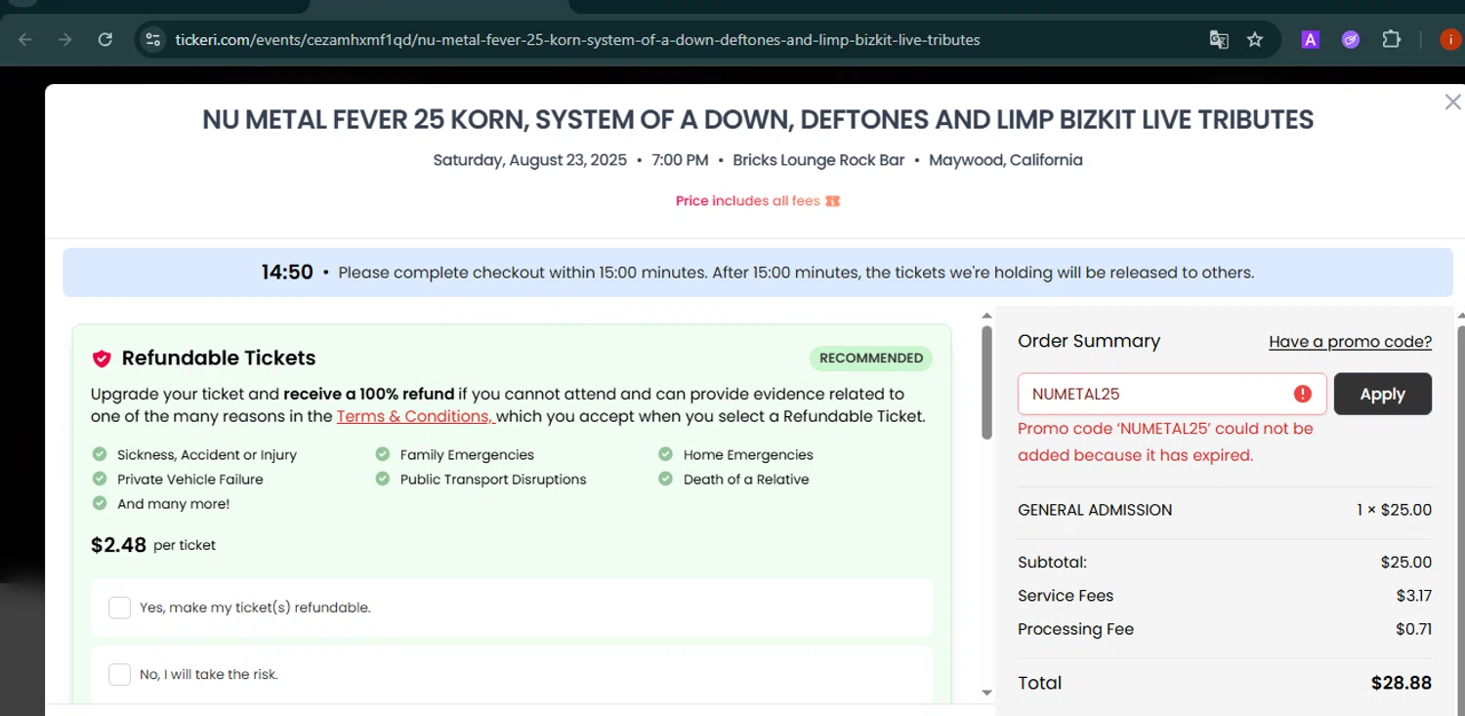Click the 'Private Vehicle Failure' item
Screen dimensions: 1465x716
178,480
